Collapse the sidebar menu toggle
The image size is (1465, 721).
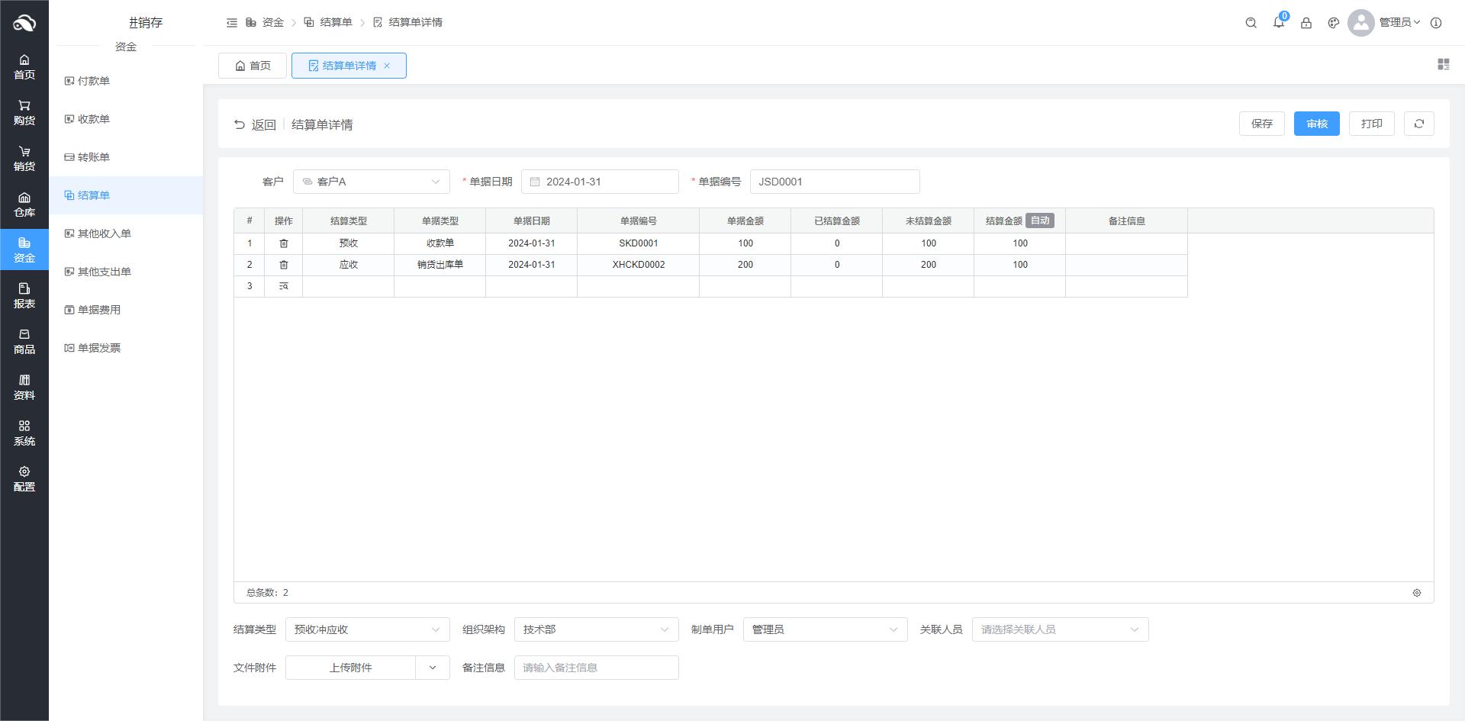pos(232,23)
